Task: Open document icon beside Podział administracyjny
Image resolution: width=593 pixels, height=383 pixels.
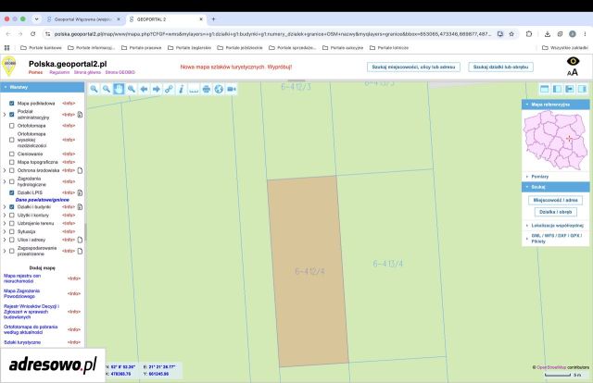Action: coord(80,115)
